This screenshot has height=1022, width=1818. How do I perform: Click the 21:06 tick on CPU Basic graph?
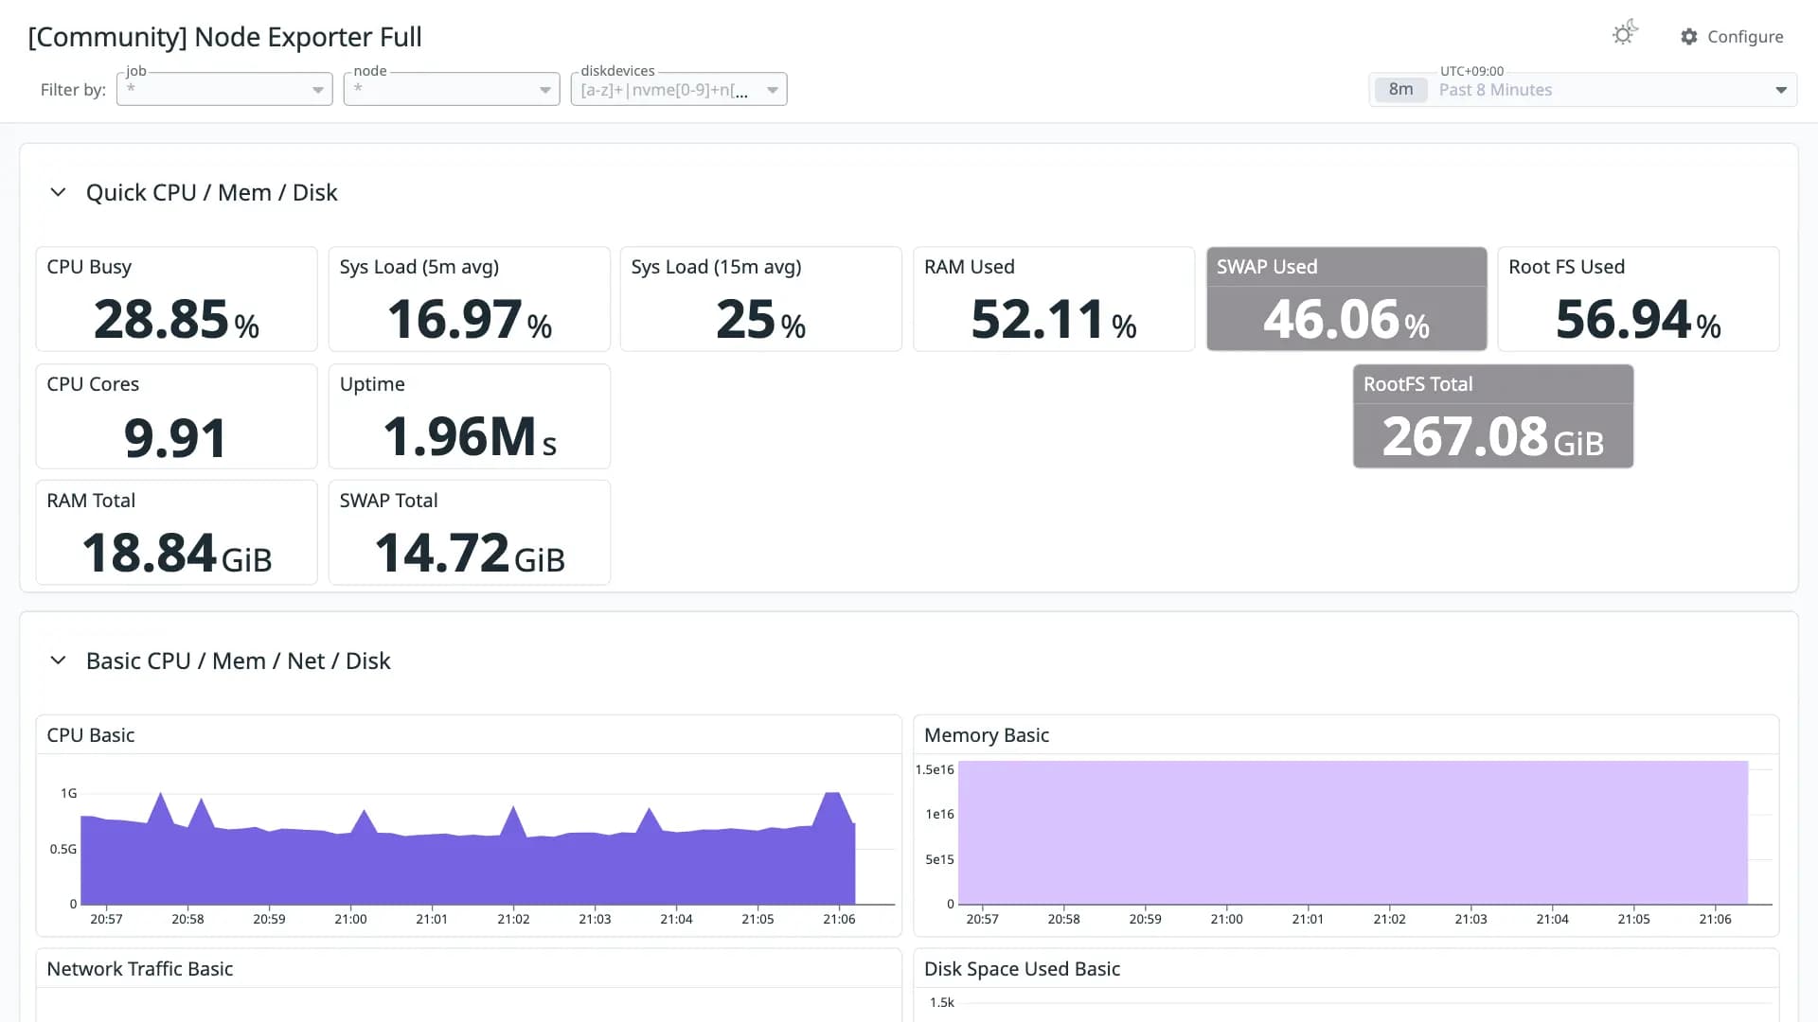point(839,919)
